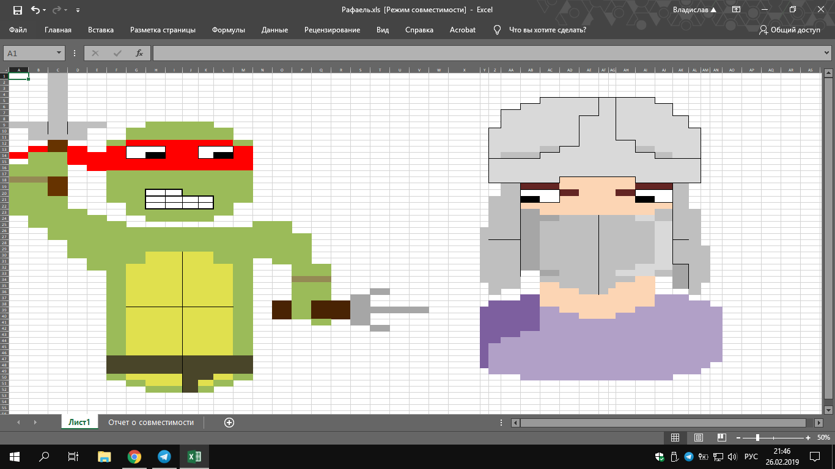Add a new sheet with plus icon

[229, 423]
